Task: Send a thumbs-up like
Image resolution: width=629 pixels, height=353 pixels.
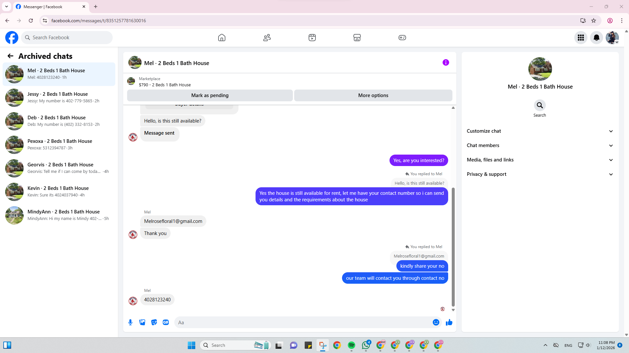Action: pyautogui.click(x=449, y=322)
